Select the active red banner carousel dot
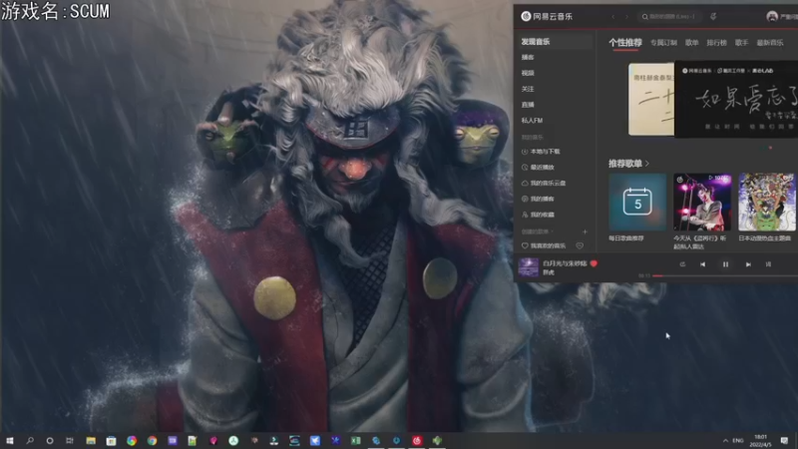Screen dimensions: 798x449 pyautogui.click(x=770, y=148)
